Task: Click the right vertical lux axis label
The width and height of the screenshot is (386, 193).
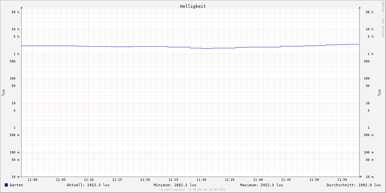Action: pyautogui.click(x=379, y=92)
